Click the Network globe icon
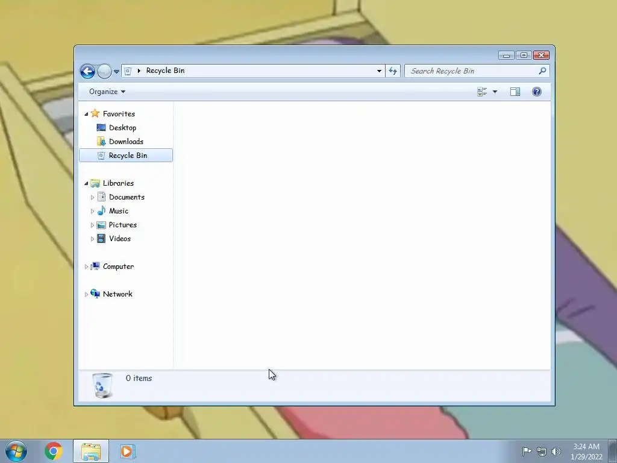This screenshot has height=463, width=617. [x=95, y=294]
